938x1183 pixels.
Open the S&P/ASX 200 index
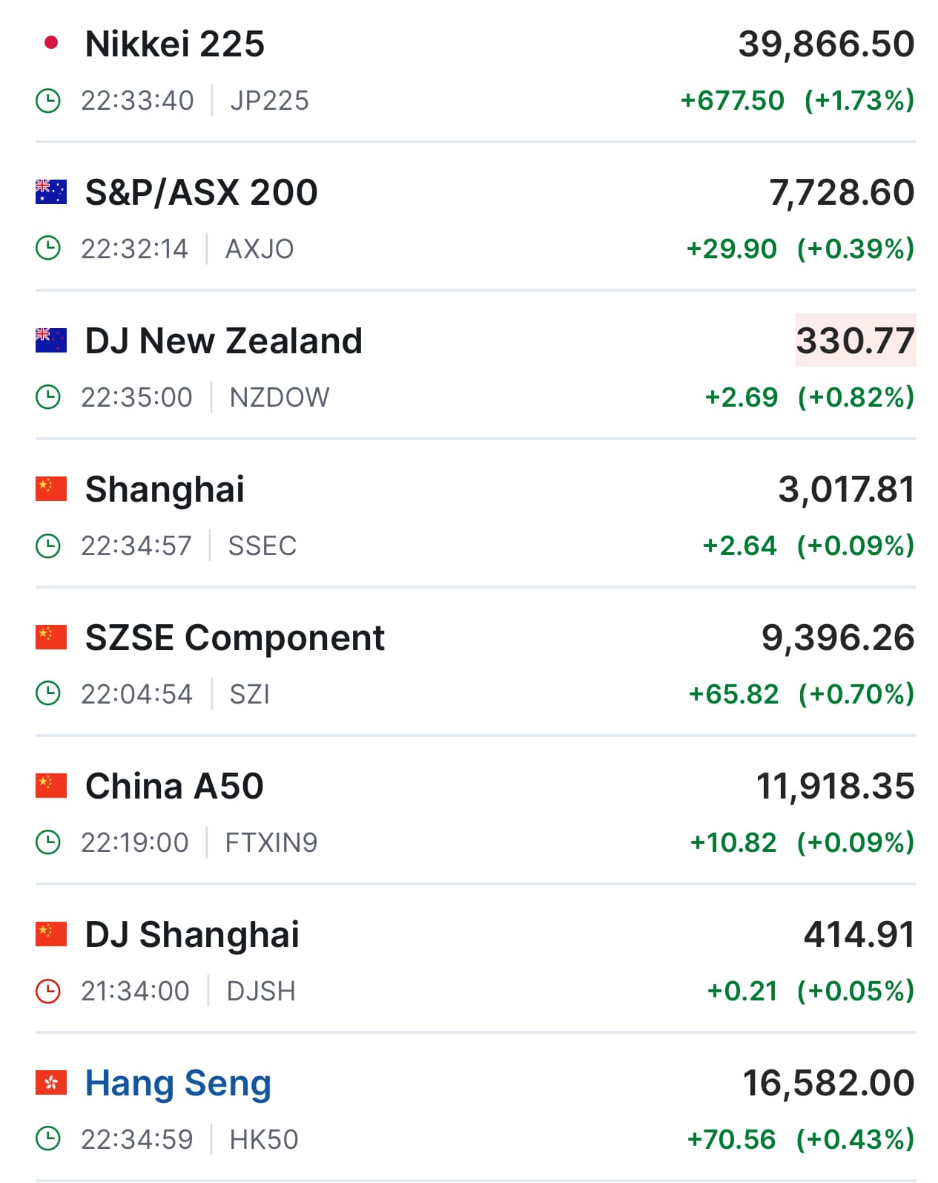coord(201,192)
